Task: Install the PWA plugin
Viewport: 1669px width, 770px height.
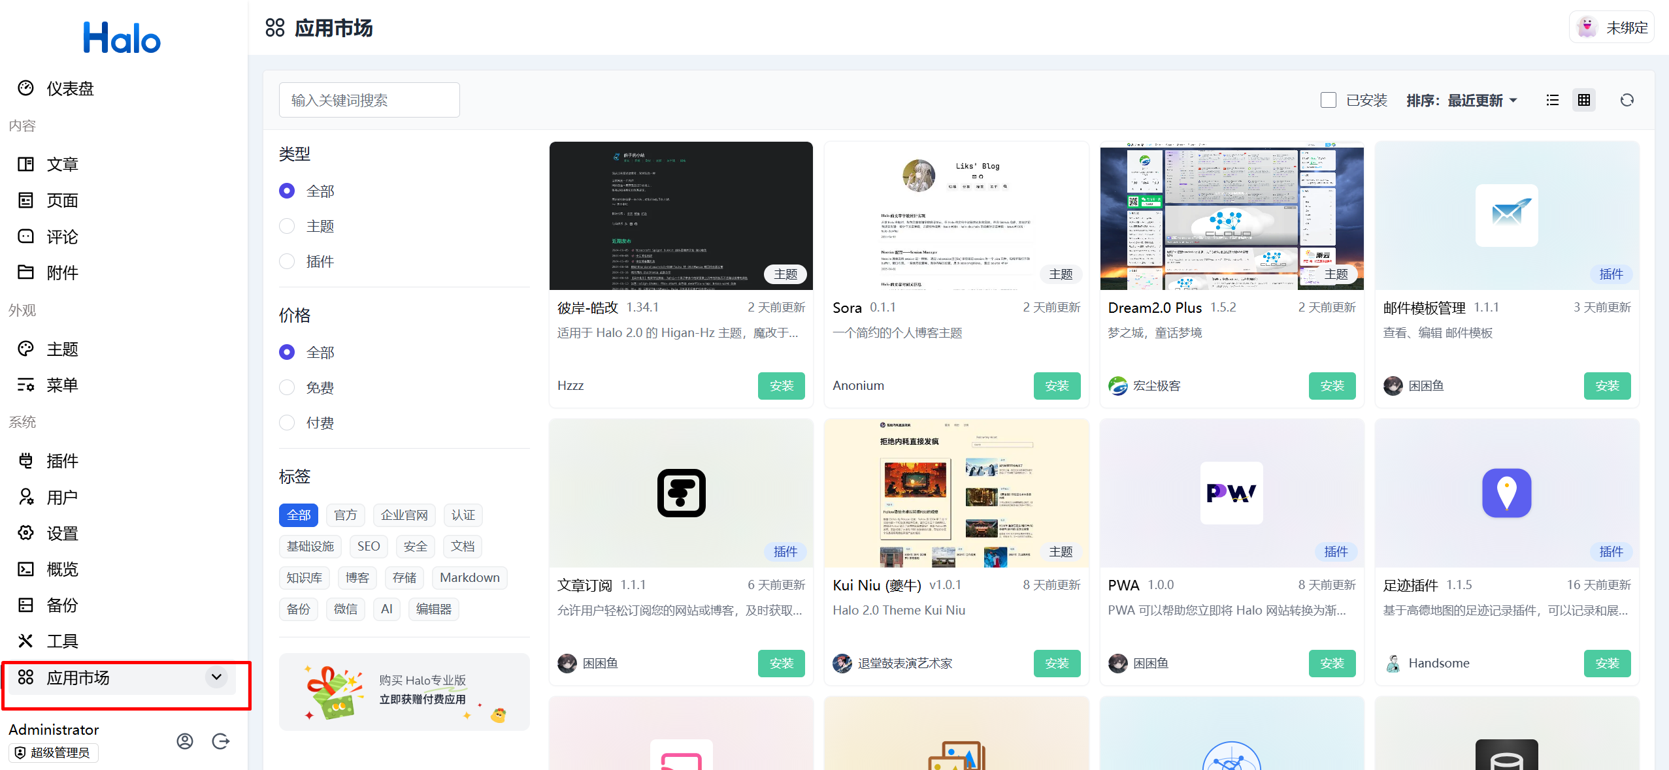Action: click(x=1332, y=664)
